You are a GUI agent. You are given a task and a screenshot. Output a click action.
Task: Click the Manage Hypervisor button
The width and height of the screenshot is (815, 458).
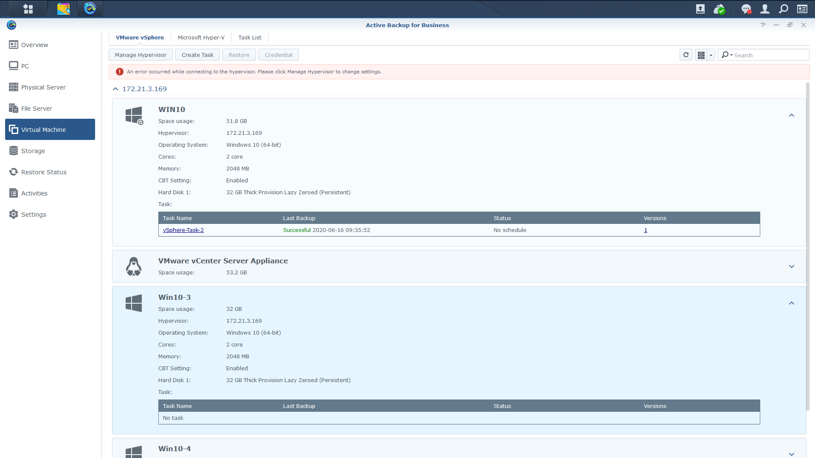click(x=141, y=55)
